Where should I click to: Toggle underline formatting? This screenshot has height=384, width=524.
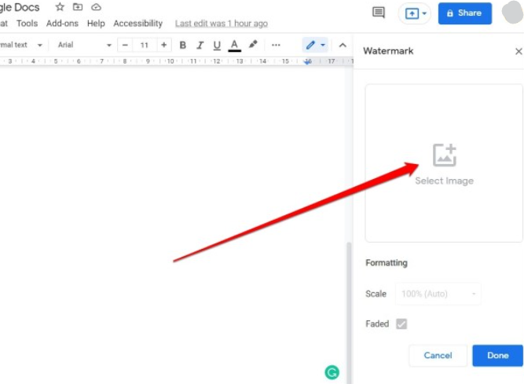tap(217, 45)
